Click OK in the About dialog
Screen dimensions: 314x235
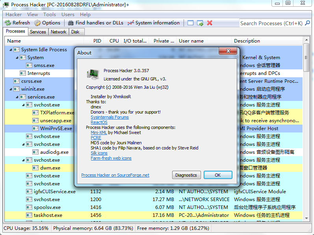point(218,175)
